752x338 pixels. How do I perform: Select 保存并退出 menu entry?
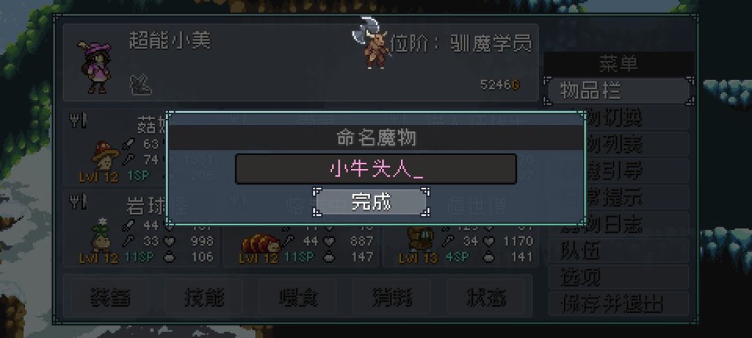pyautogui.click(x=619, y=303)
